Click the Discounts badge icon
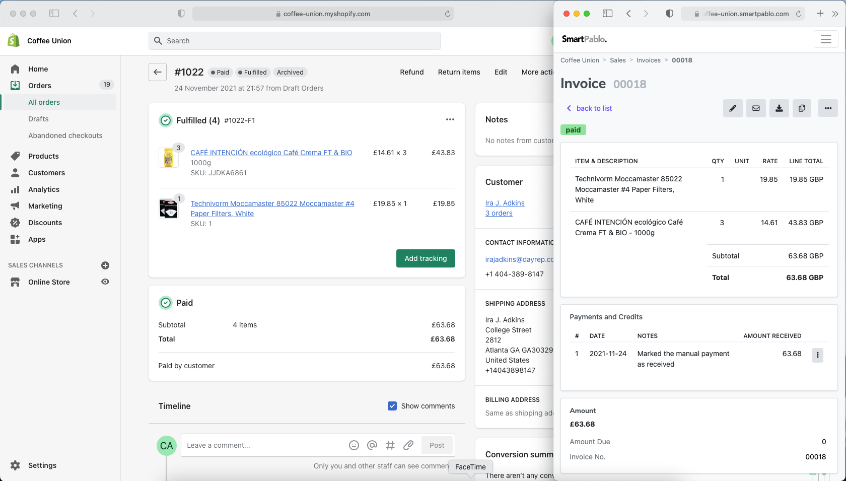Viewport: 846px width, 481px height. (15, 223)
